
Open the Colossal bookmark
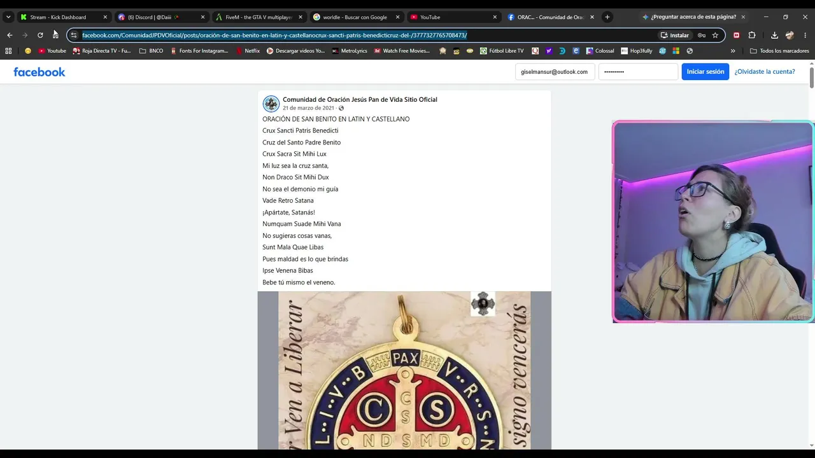click(x=600, y=51)
